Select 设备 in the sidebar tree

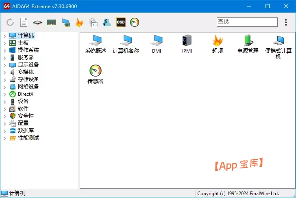pyautogui.click(x=19, y=101)
